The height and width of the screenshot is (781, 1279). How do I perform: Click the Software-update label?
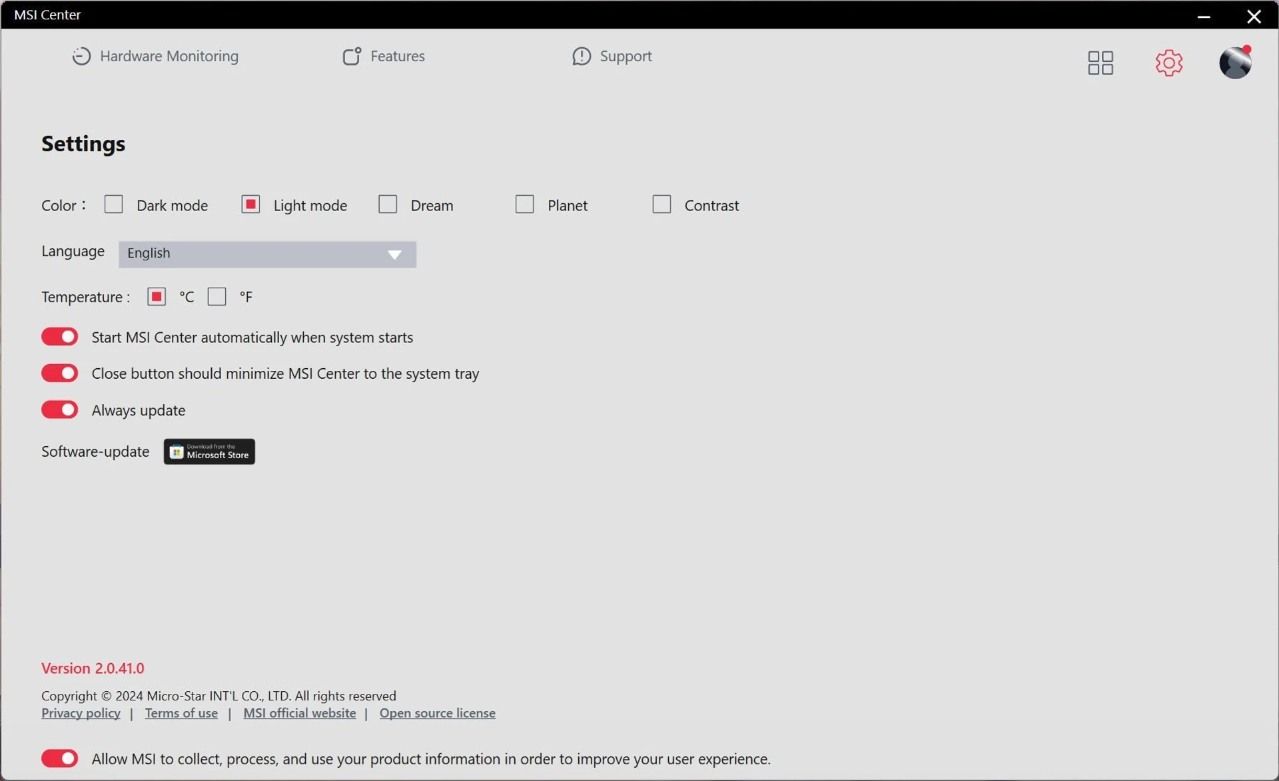click(x=95, y=451)
